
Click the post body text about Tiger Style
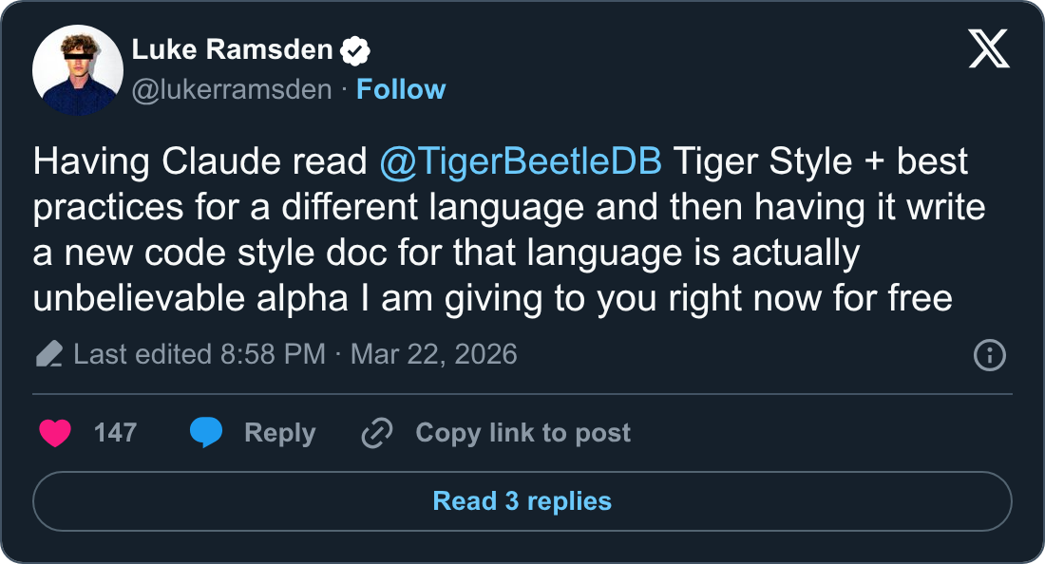pos(494,230)
